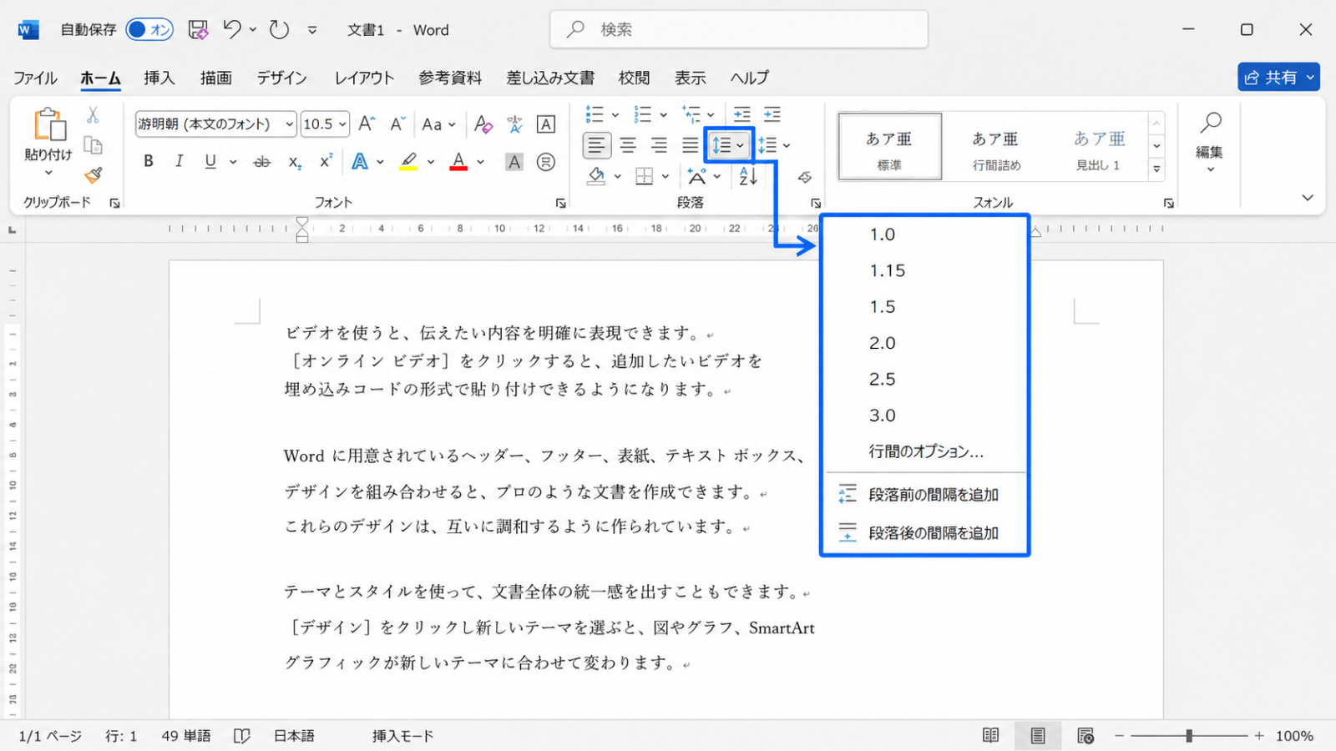Click the character shading A icon
The image size is (1336, 751).
coord(514,162)
